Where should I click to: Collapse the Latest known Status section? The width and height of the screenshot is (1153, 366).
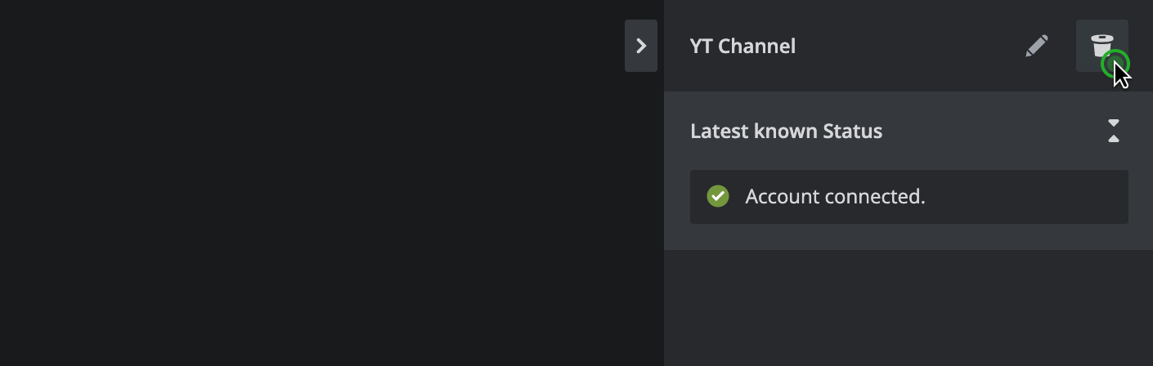coord(1113,131)
